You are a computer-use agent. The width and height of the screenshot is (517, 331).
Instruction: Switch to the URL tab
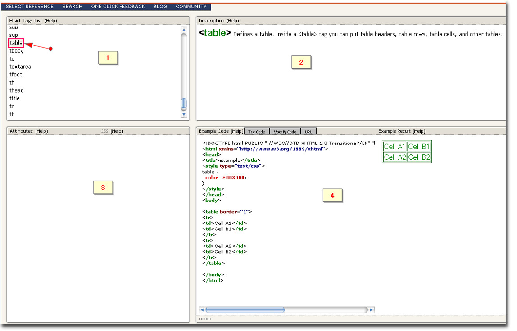tap(308, 132)
